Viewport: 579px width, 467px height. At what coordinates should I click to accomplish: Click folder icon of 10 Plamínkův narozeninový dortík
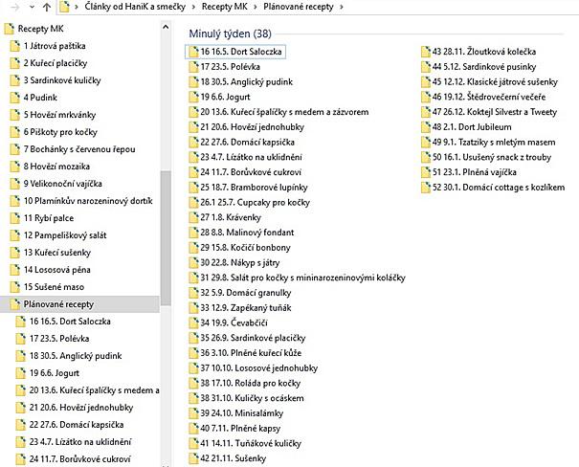point(13,200)
